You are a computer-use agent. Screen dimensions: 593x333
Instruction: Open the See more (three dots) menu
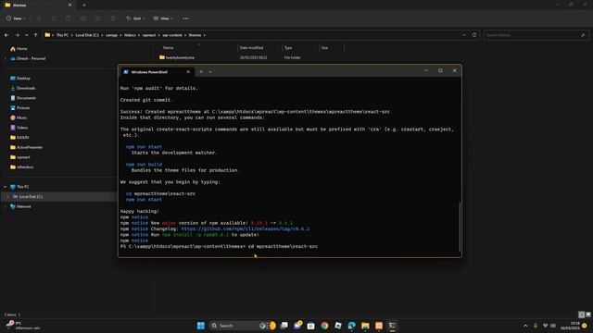pos(185,18)
